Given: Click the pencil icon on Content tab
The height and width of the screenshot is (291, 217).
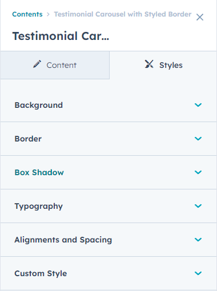Looking at the screenshot, I should 37,64.
